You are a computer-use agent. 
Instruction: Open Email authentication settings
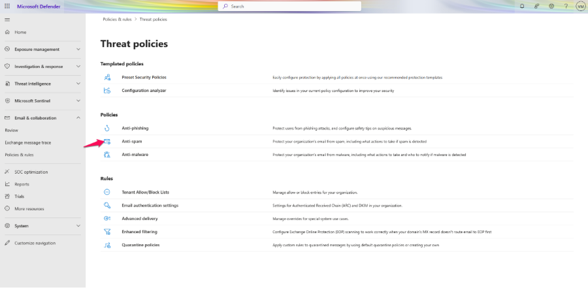click(x=150, y=205)
